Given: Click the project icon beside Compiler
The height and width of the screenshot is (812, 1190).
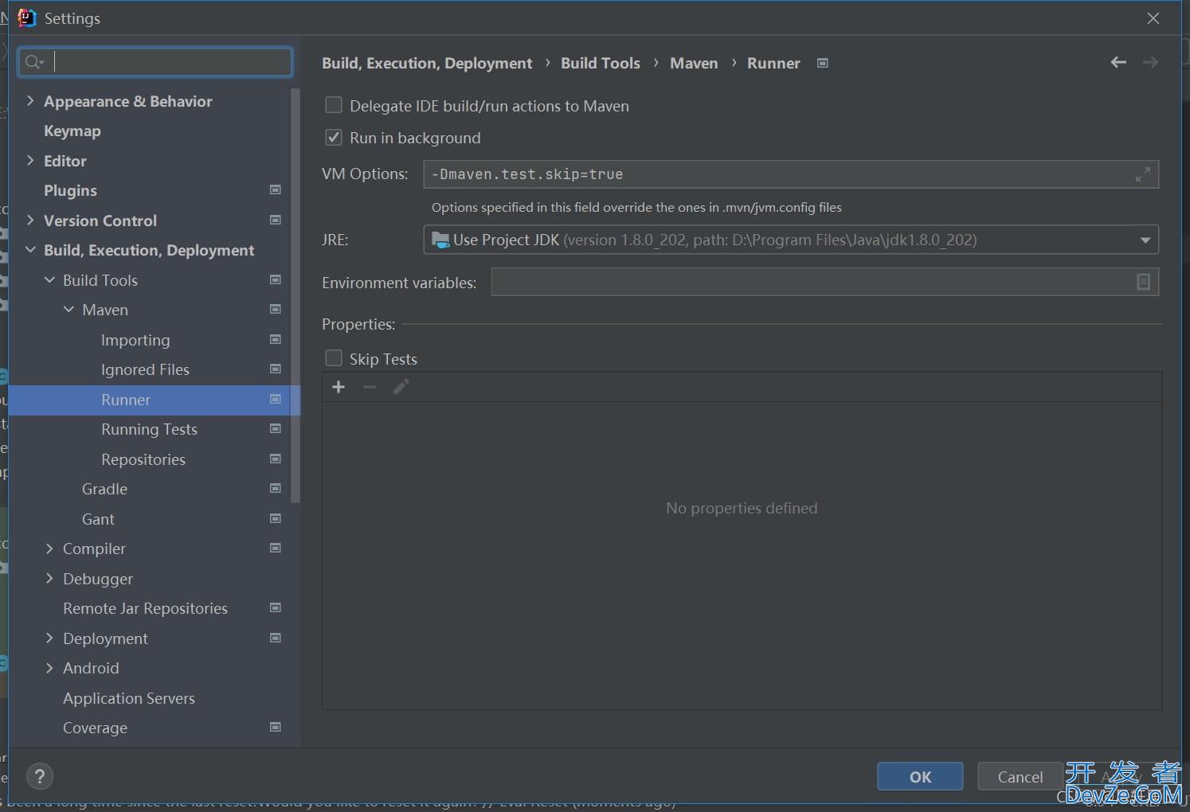Looking at the screenshot, I should click(276, 548).
